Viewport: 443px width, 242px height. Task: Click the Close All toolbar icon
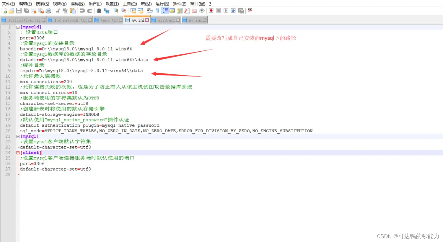41,11
